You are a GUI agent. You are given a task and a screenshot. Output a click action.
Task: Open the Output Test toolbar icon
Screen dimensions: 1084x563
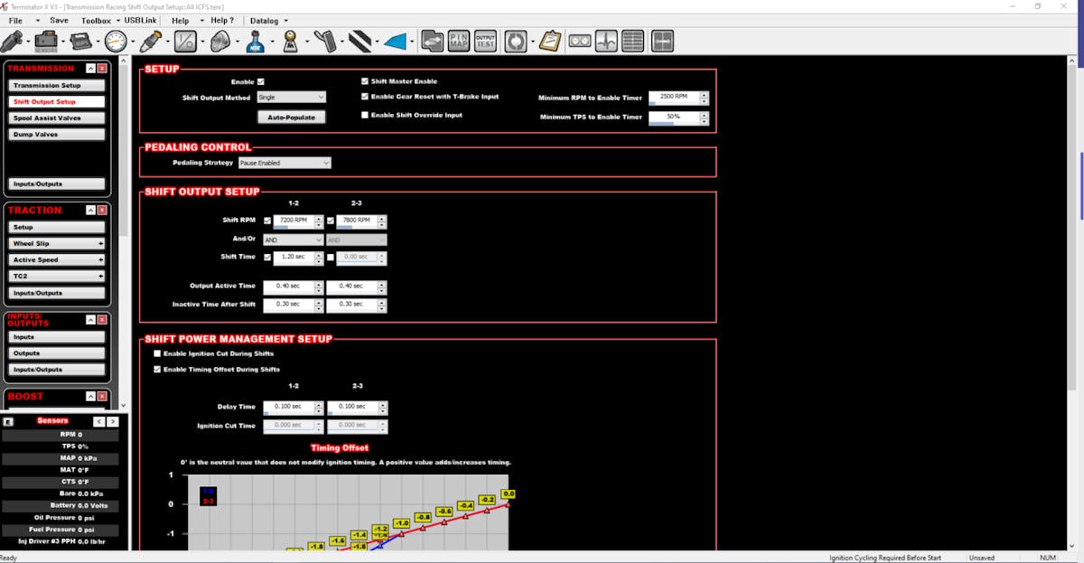pyautogui.click(x=485, y=42)
